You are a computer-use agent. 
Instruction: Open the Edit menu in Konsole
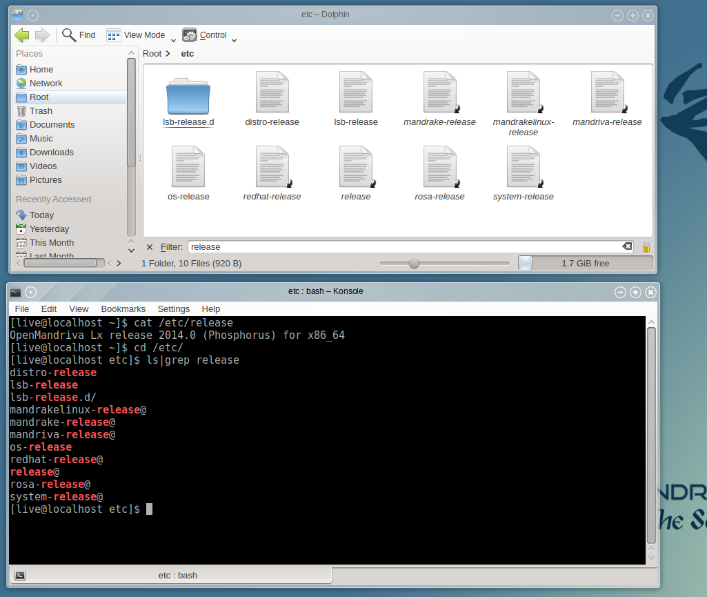pos(49,309)
